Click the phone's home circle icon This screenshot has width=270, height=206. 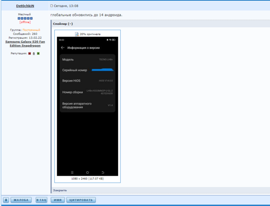[87, 173]
